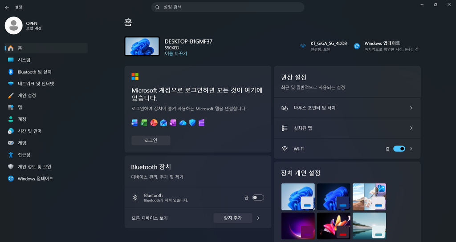Open 접근성 settings page

click(46, 155)
